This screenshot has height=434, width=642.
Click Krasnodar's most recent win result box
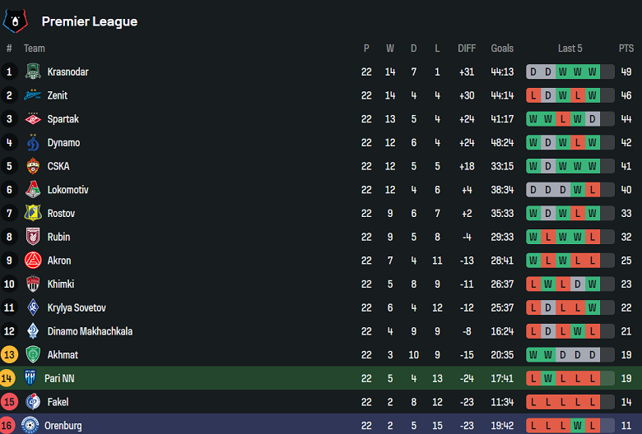[592, 72]
